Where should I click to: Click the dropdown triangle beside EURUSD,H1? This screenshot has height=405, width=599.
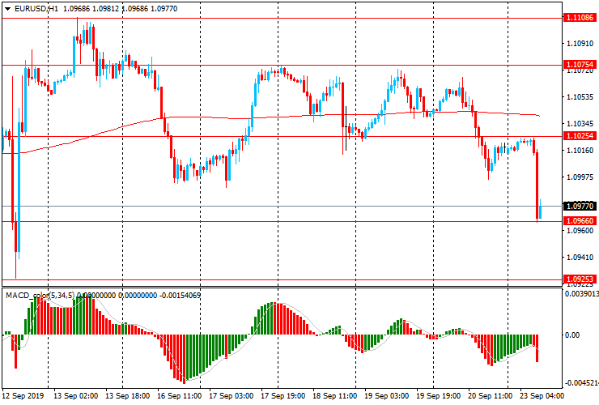tap(7, 9)
